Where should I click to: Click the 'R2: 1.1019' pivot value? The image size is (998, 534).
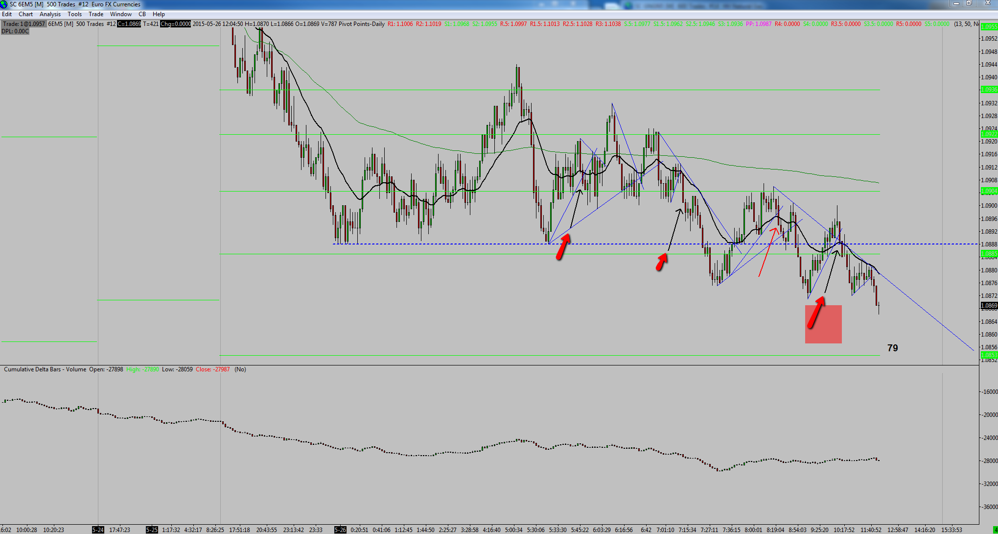pos(429,24)
